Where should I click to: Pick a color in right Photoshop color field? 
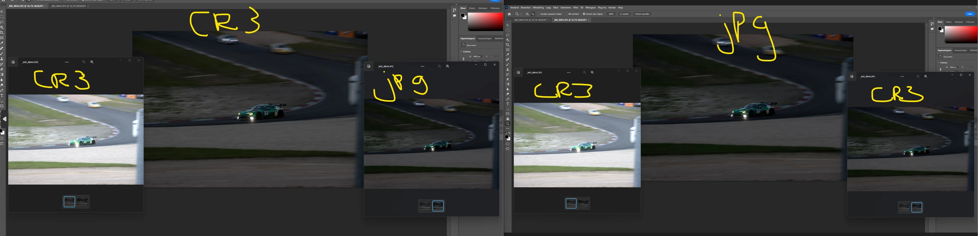[x=961, y=35]
